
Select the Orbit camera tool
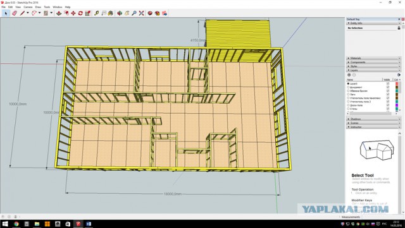coord(120,13)
